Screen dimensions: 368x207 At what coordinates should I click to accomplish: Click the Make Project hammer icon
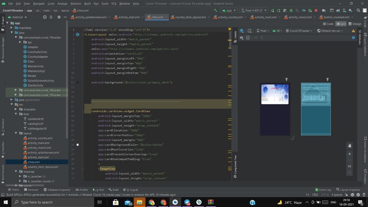[216, 11]
